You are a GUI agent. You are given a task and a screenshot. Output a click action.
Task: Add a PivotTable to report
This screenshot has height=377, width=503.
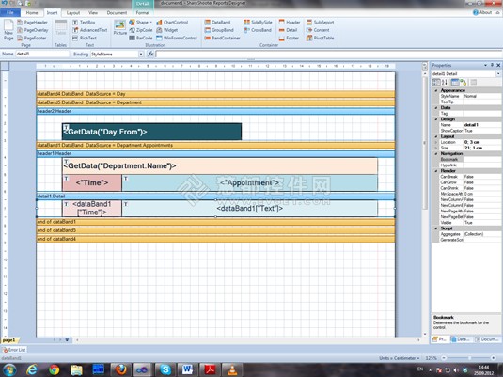click(x=321, y=38)
